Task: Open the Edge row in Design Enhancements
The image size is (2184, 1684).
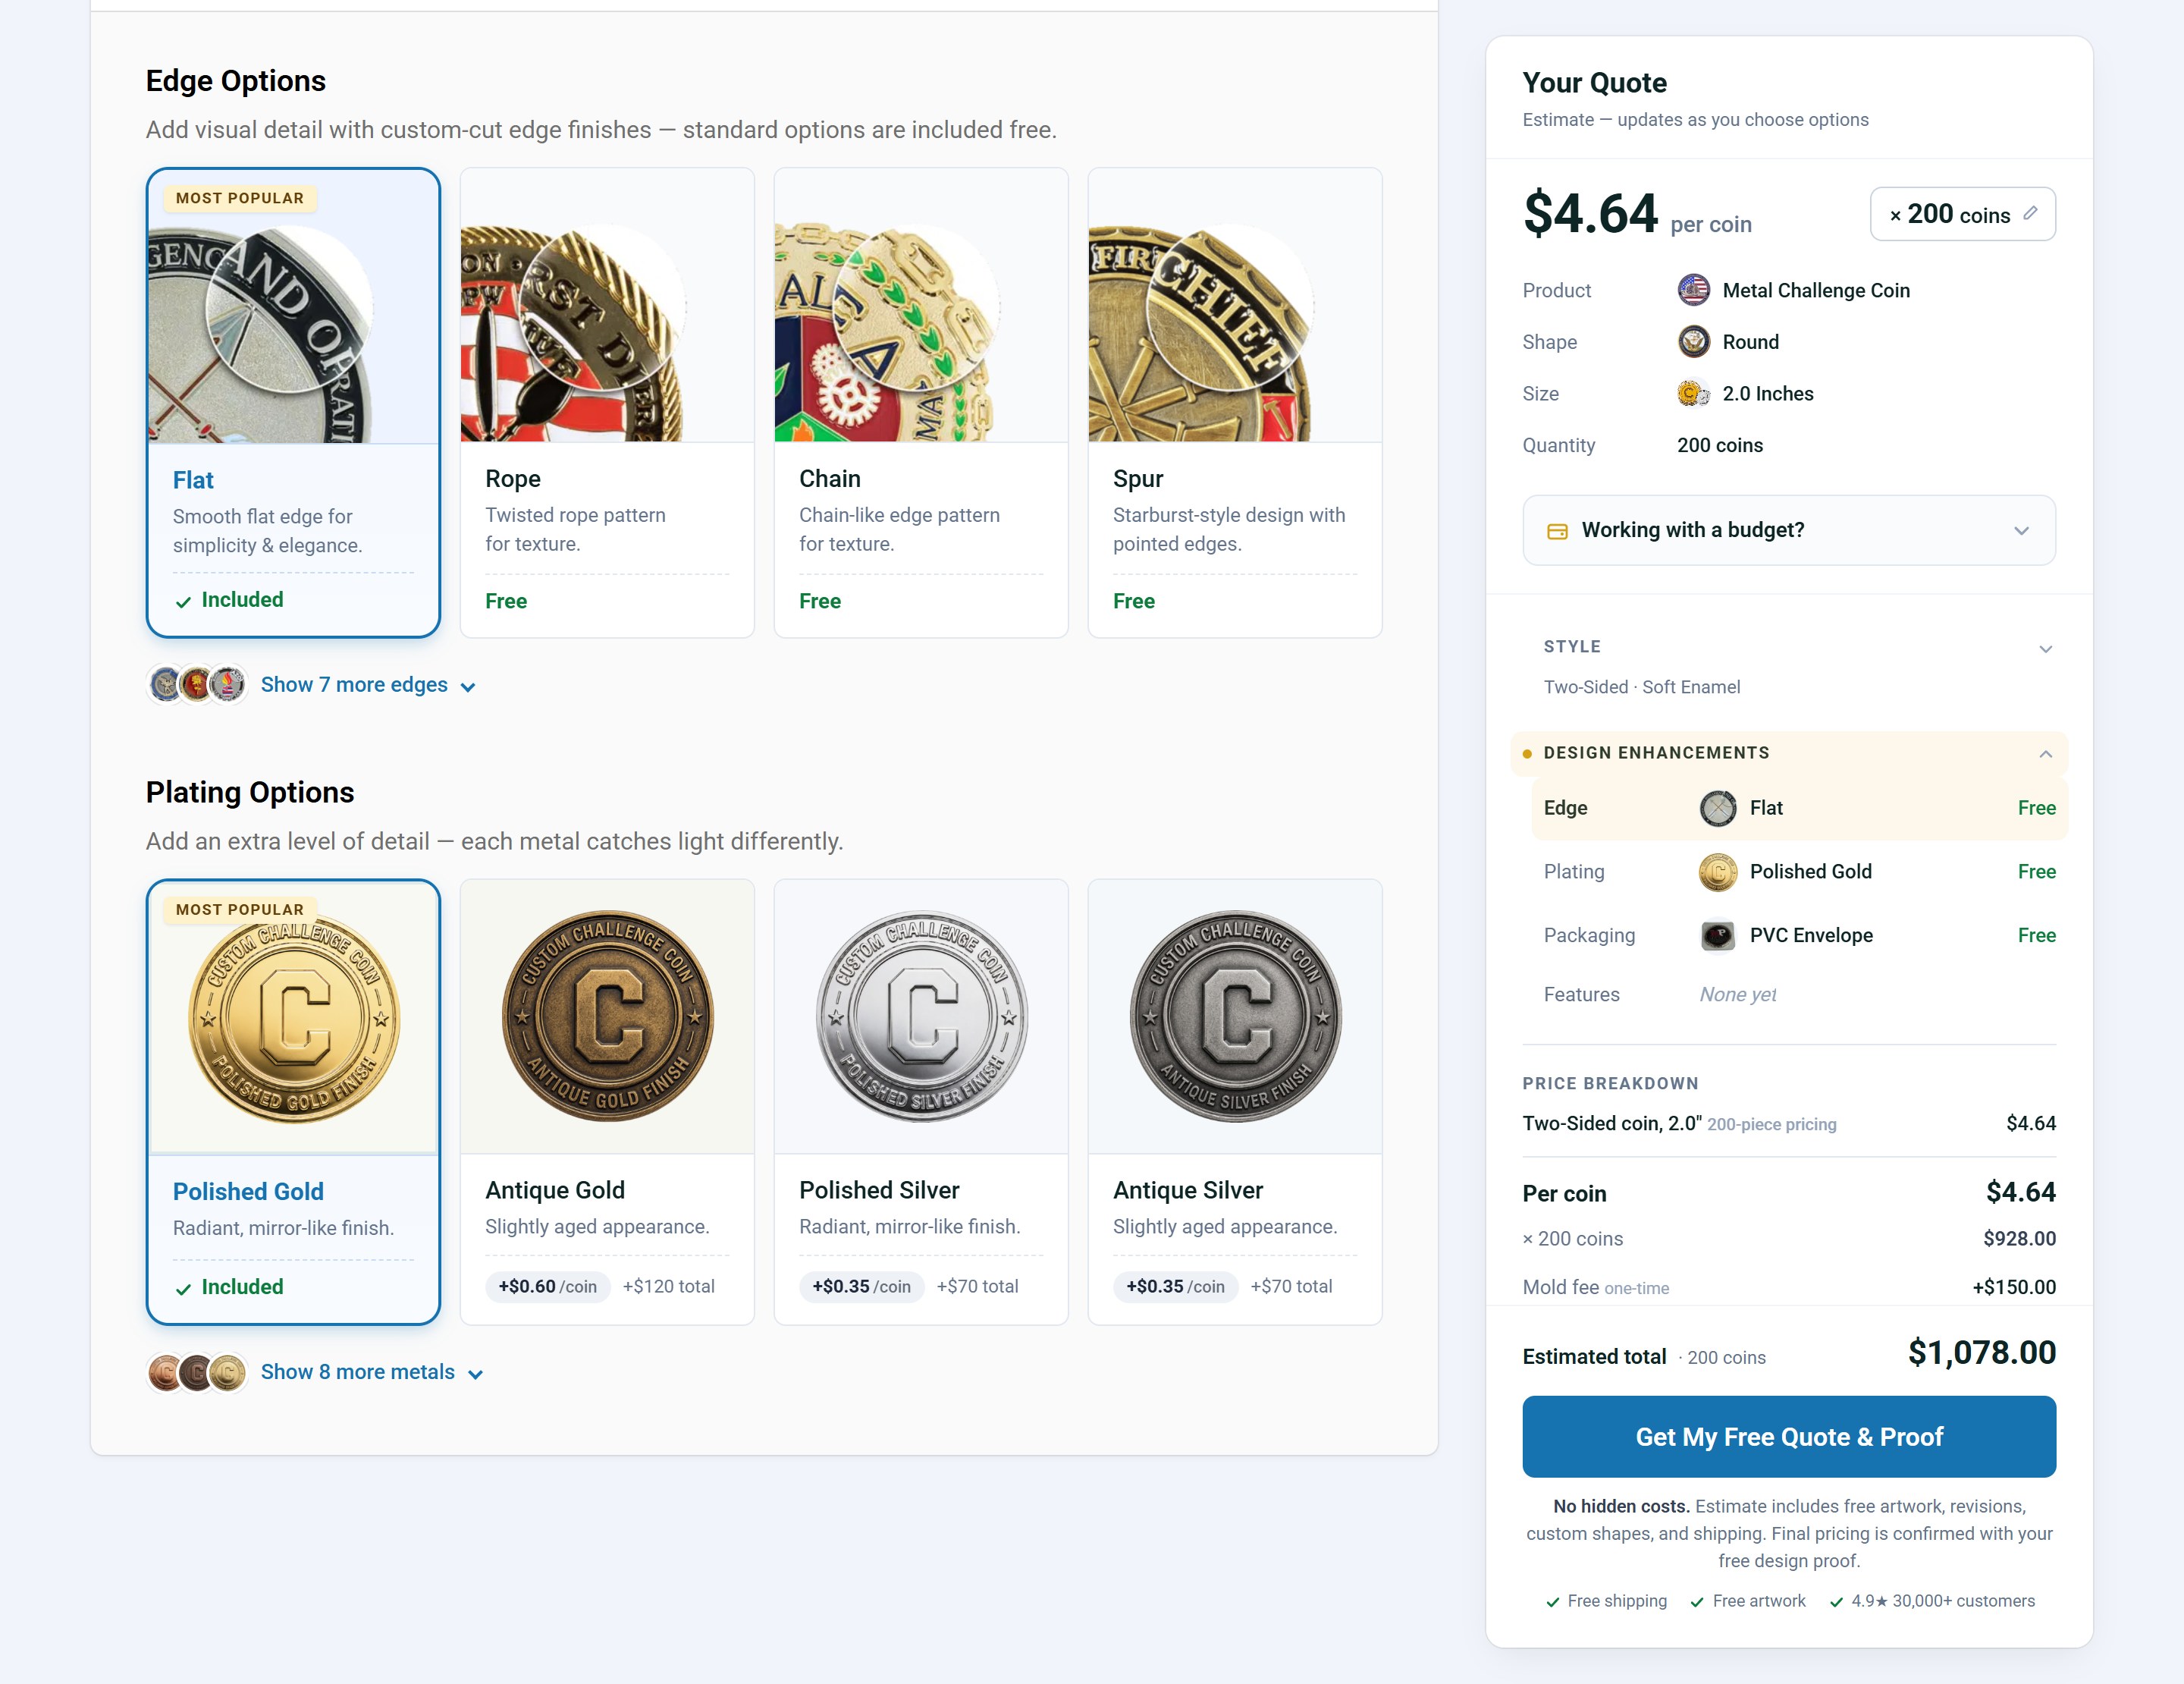Action: pyautogui.click(x=1799, y=808)
